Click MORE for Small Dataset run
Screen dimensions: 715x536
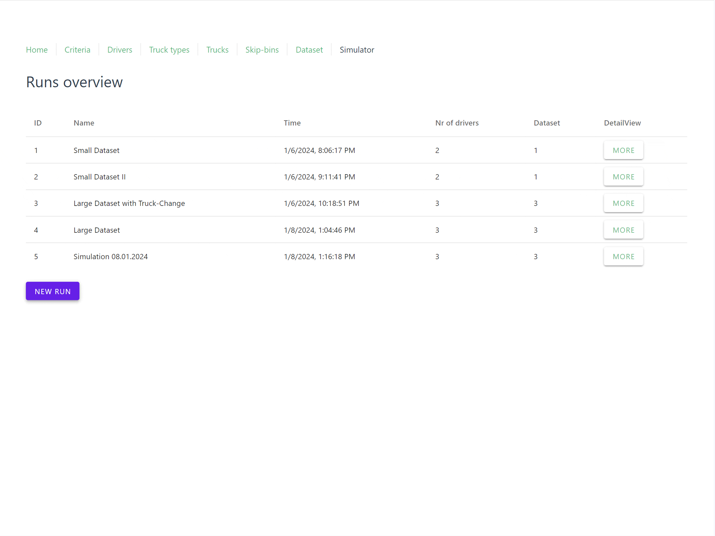[x=623, y=150]
